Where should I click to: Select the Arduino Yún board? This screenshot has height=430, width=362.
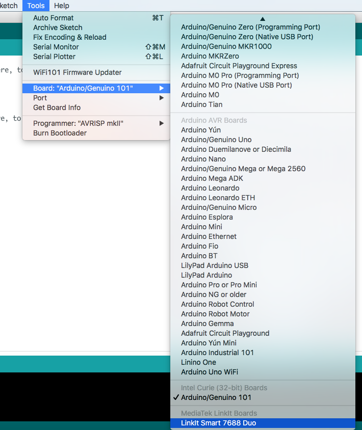click(x=263, y=130)
